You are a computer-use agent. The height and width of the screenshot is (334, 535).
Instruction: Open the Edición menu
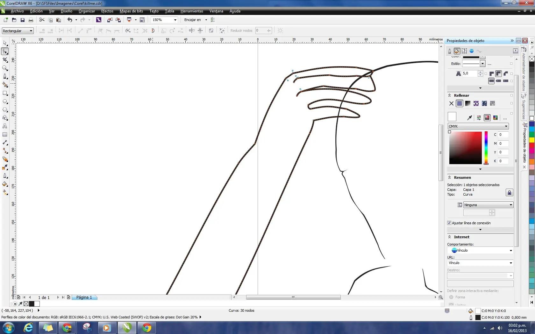pos(36,11)
